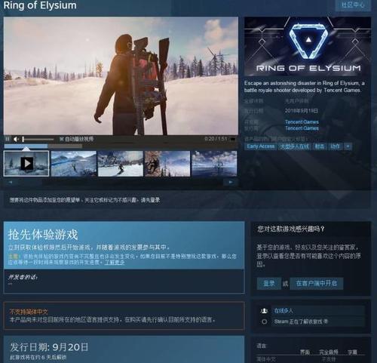Select the 大型多人在线 tag
This screenshot has height=363, width=377.
point(294,146)
